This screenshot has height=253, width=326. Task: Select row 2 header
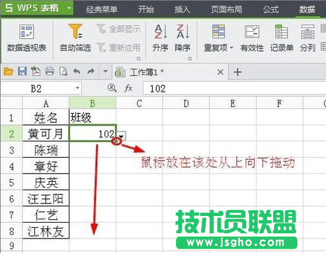[x=11, y=133]
